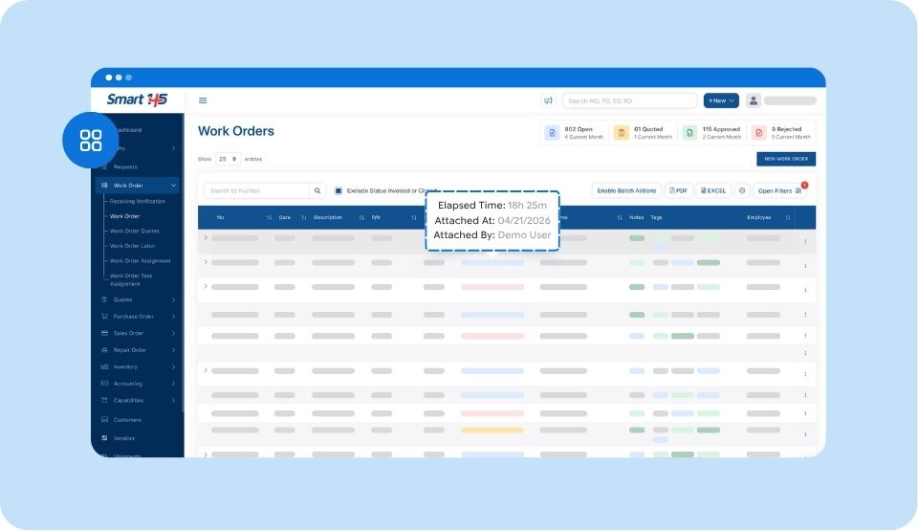The height and width of the screenshot is (531, 918).
Task: Click the Notes column header
Action: click(x=637, y=217)
